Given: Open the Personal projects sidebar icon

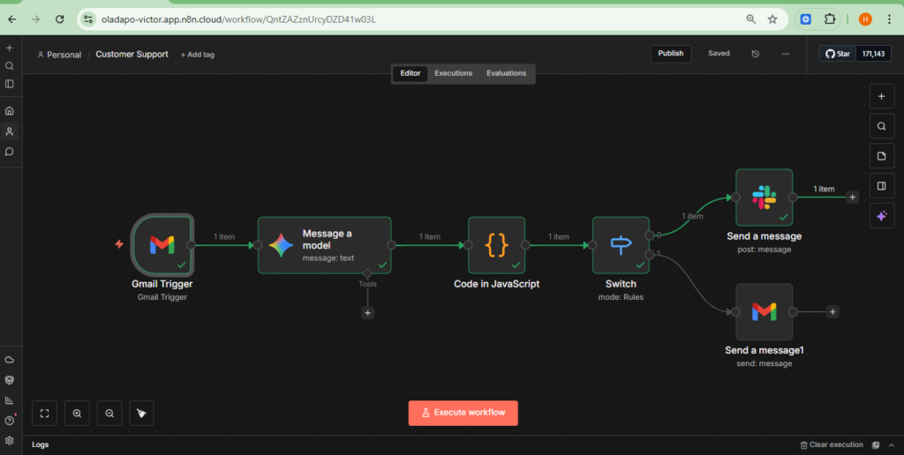Looking at the screenshot, I should [9, 131].
